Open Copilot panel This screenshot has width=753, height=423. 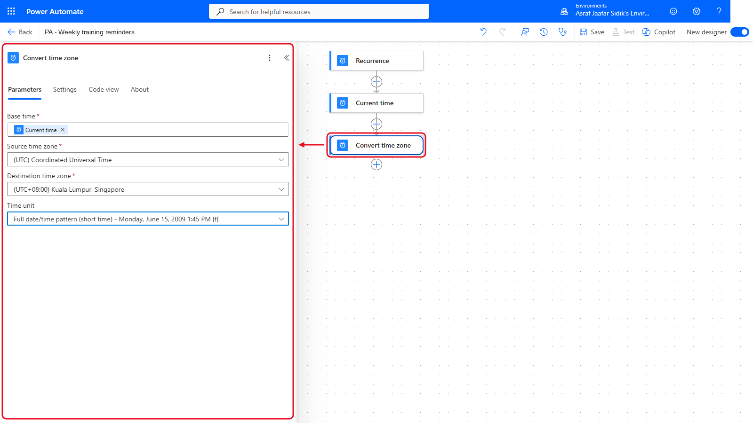(659, 32)
